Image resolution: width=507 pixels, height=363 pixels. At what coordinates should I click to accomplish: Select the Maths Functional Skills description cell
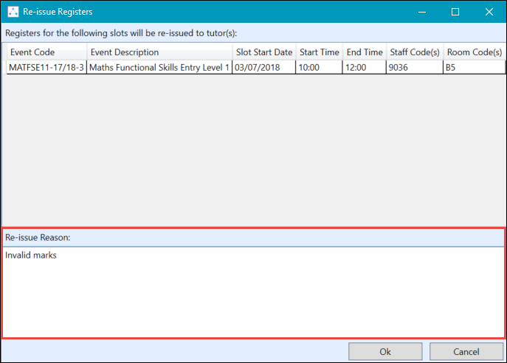(159, 67)
